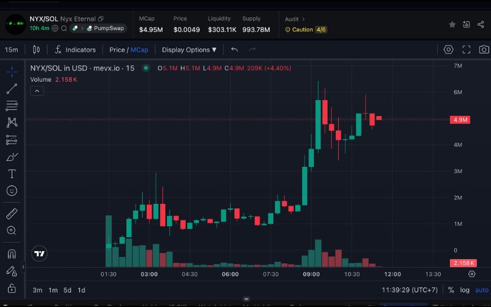
Task: Open timezone menu 11:39:29 (UTC+7)
Action: [x=409, y=290]
